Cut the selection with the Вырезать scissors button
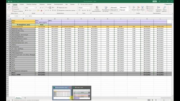This screenshot has width=180, height=101. click(x=15, y=7)
